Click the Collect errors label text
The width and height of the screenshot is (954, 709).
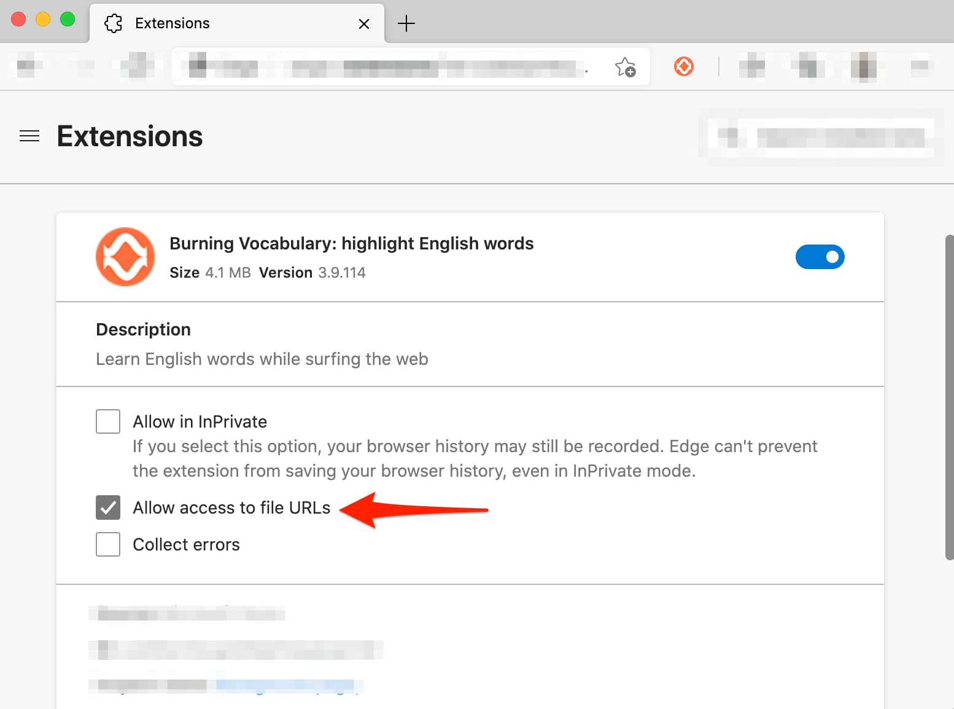click(x=186, y=544)
